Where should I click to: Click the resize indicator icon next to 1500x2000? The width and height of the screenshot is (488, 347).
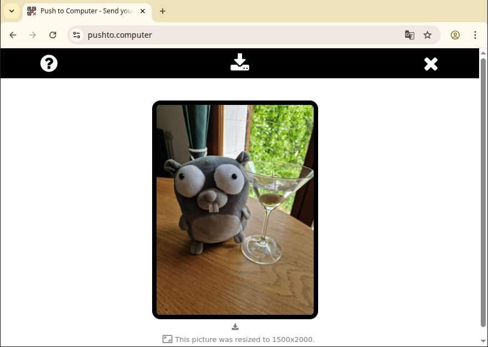pyautogui.click(x=167, y=339)
